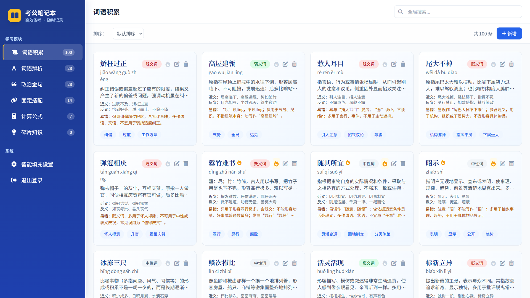Toggle the flame mark on 惹人耳目 card

click(385, 64)
